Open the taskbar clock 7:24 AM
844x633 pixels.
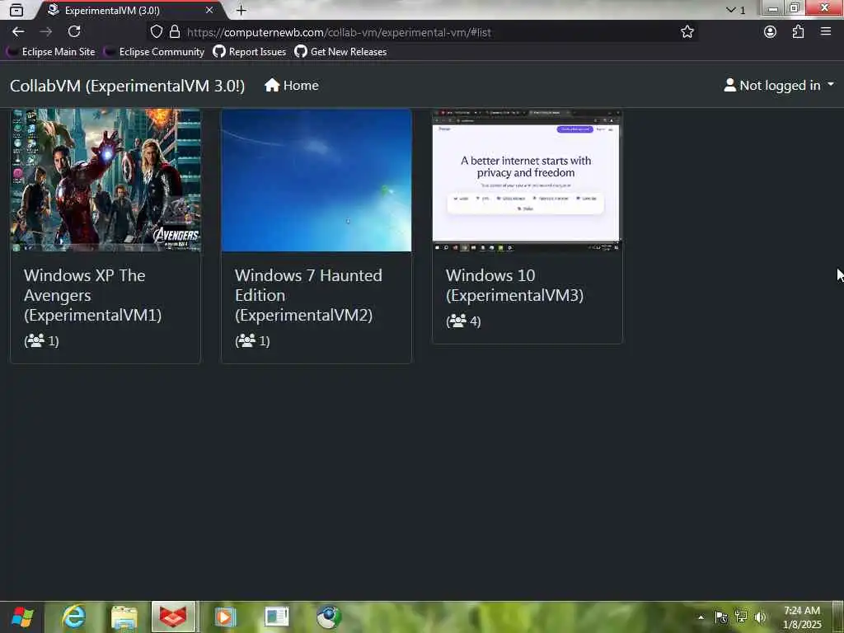(802, 617)
